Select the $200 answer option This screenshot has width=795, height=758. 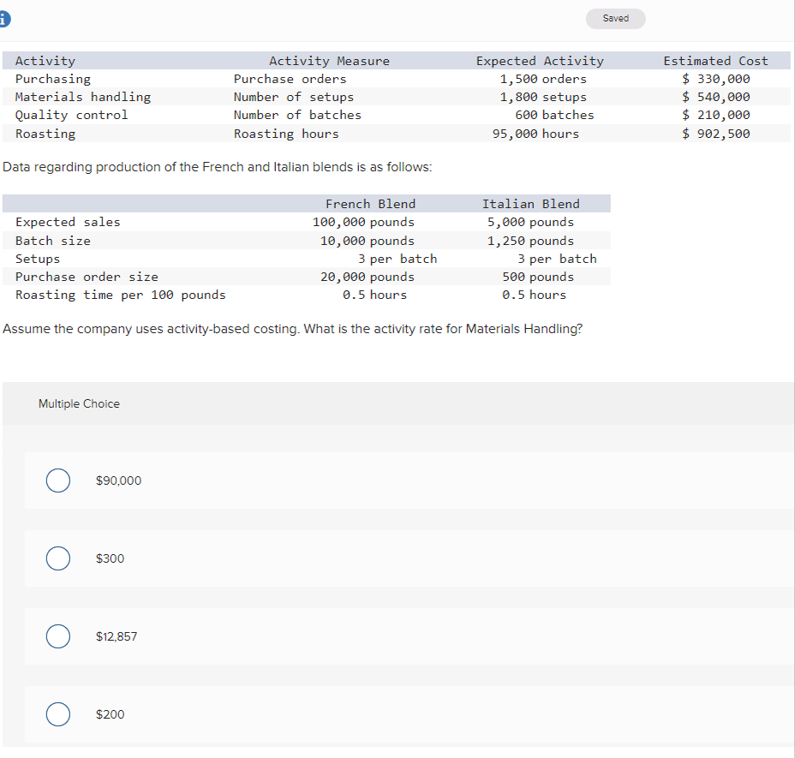point(57,714)
